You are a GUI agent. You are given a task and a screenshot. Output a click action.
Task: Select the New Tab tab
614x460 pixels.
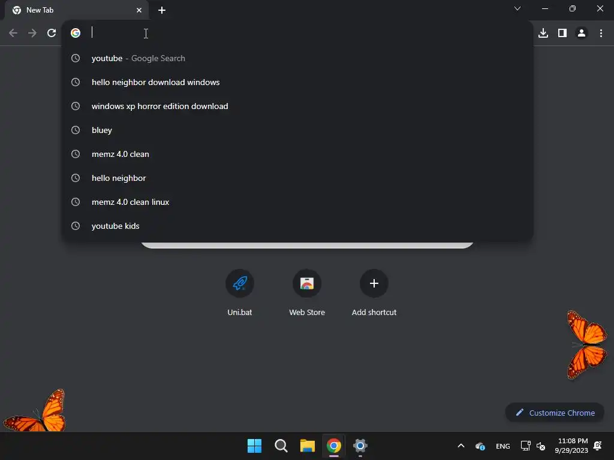(x=76, y=10)
